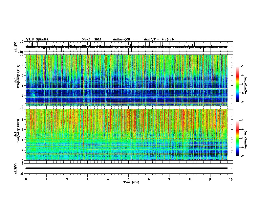
Task: Click the ch.2 color scale units label
Action: [x=246, y=140]
